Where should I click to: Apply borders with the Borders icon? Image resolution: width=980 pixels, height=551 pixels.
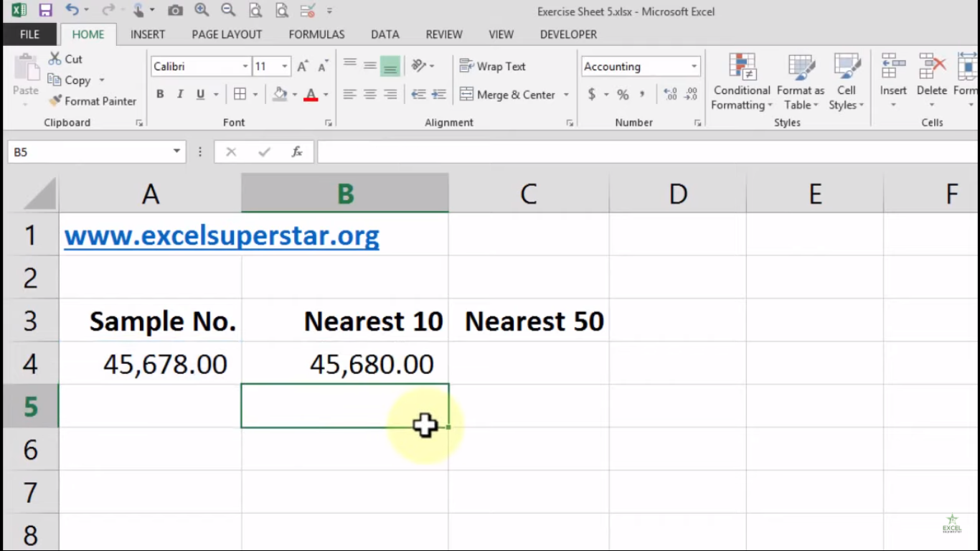pos(240,94)
